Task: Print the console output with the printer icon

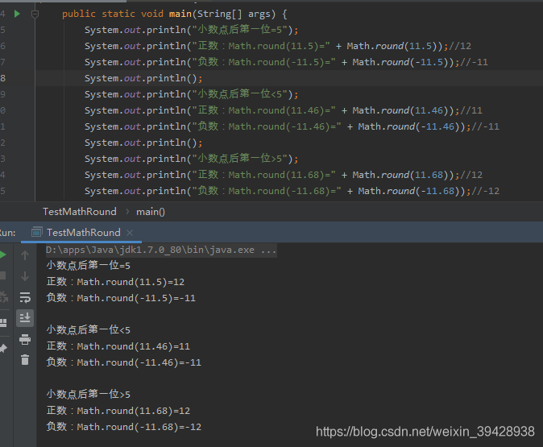Action: 25,339
